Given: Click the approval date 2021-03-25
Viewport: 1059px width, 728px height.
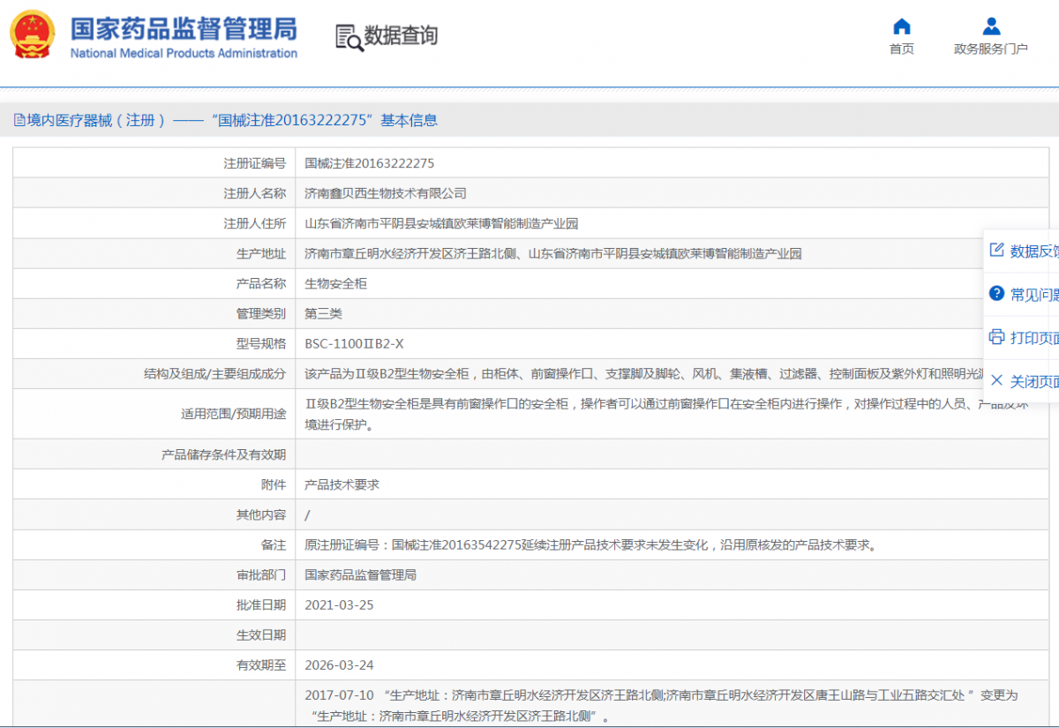Looking at the screenshot, I should click(339, 605).
